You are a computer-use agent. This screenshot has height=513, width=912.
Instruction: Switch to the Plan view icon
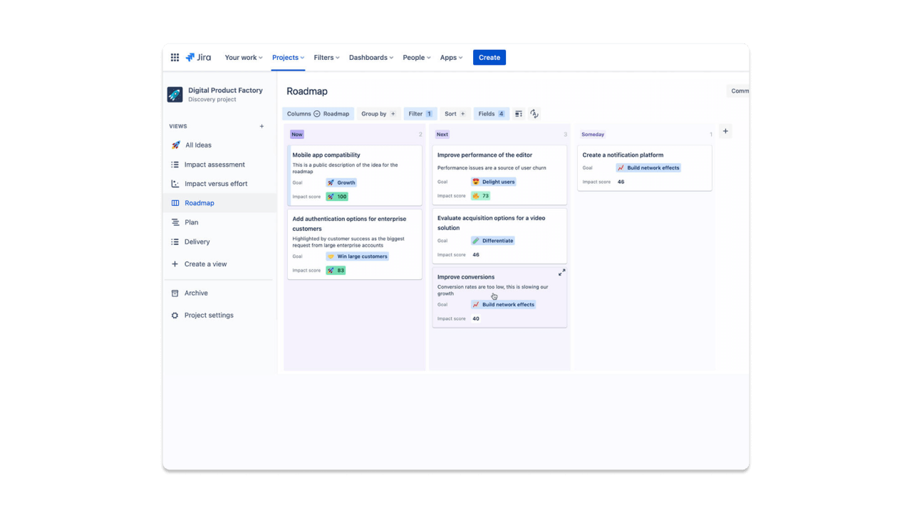point(176,222)
